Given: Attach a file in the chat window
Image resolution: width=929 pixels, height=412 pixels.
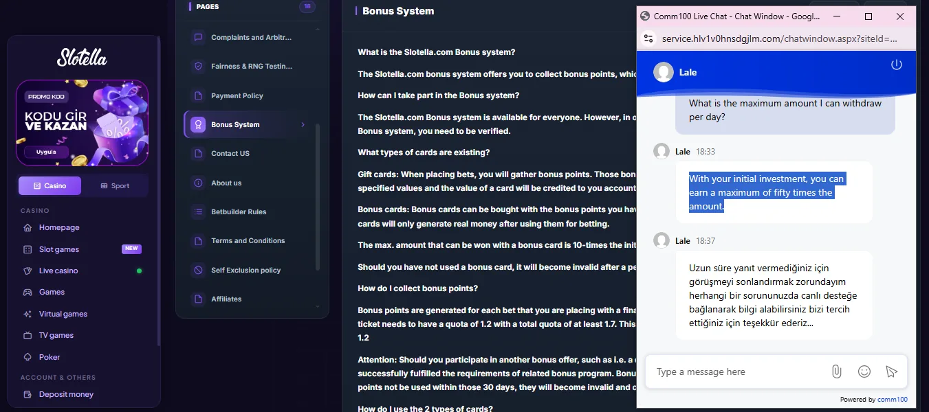Looking at the screenshot, I should (x=836, y=371).
